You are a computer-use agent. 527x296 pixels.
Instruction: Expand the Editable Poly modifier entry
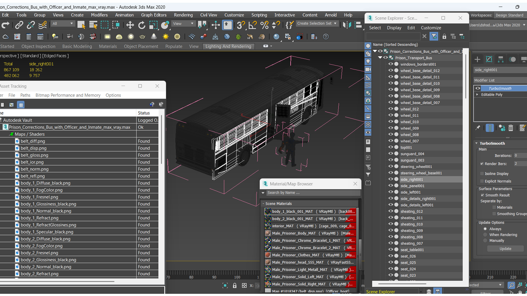(x=477, y=95)
